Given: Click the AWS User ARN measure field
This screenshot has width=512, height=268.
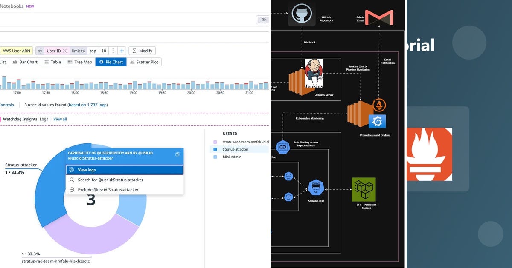Looking at the screenshot, I should click(16, 51).
